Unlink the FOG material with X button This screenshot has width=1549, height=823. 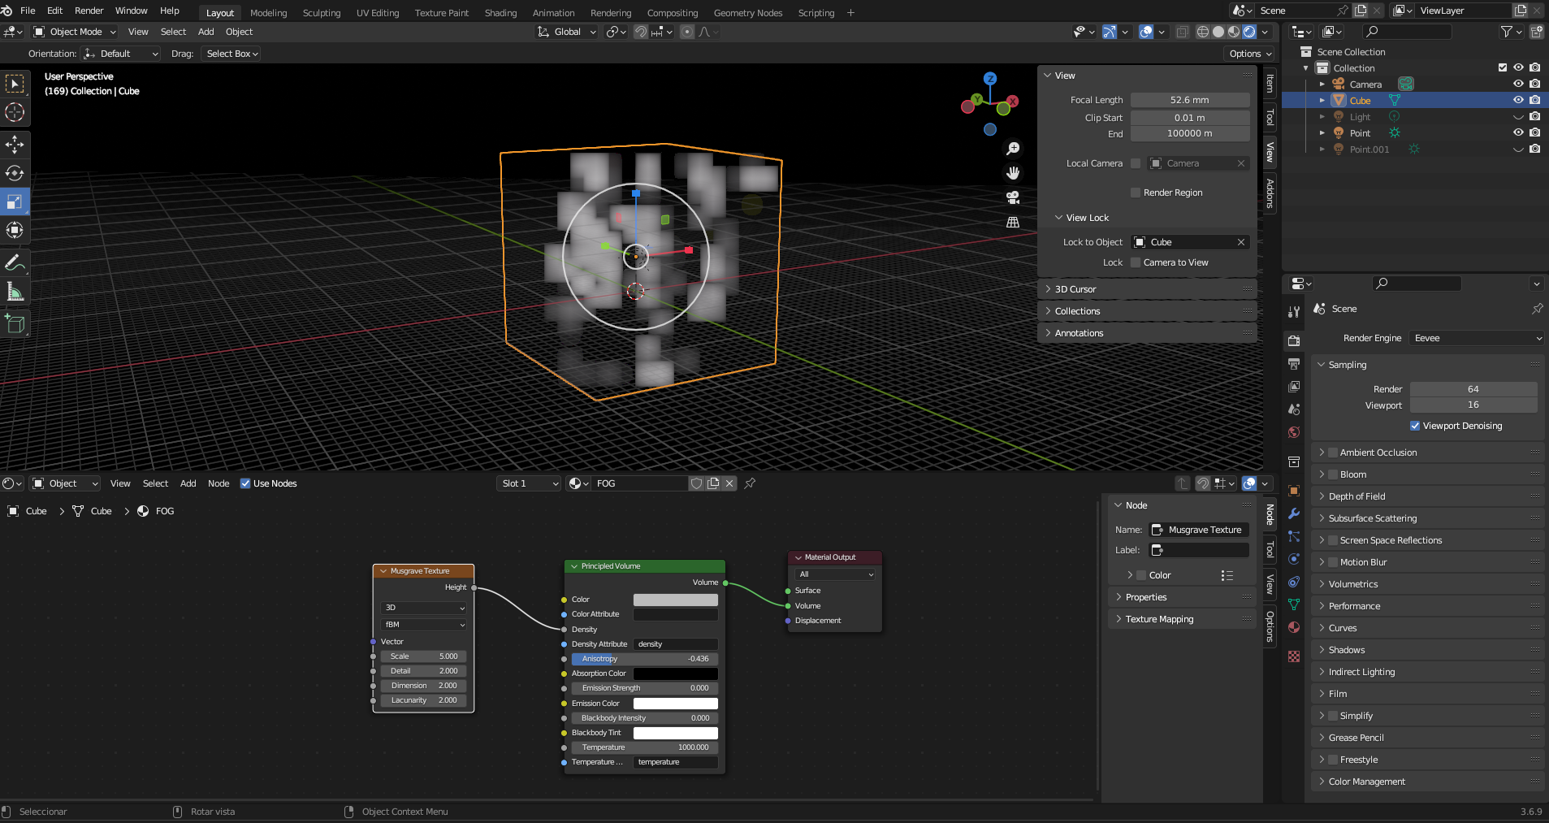point(729,483)
